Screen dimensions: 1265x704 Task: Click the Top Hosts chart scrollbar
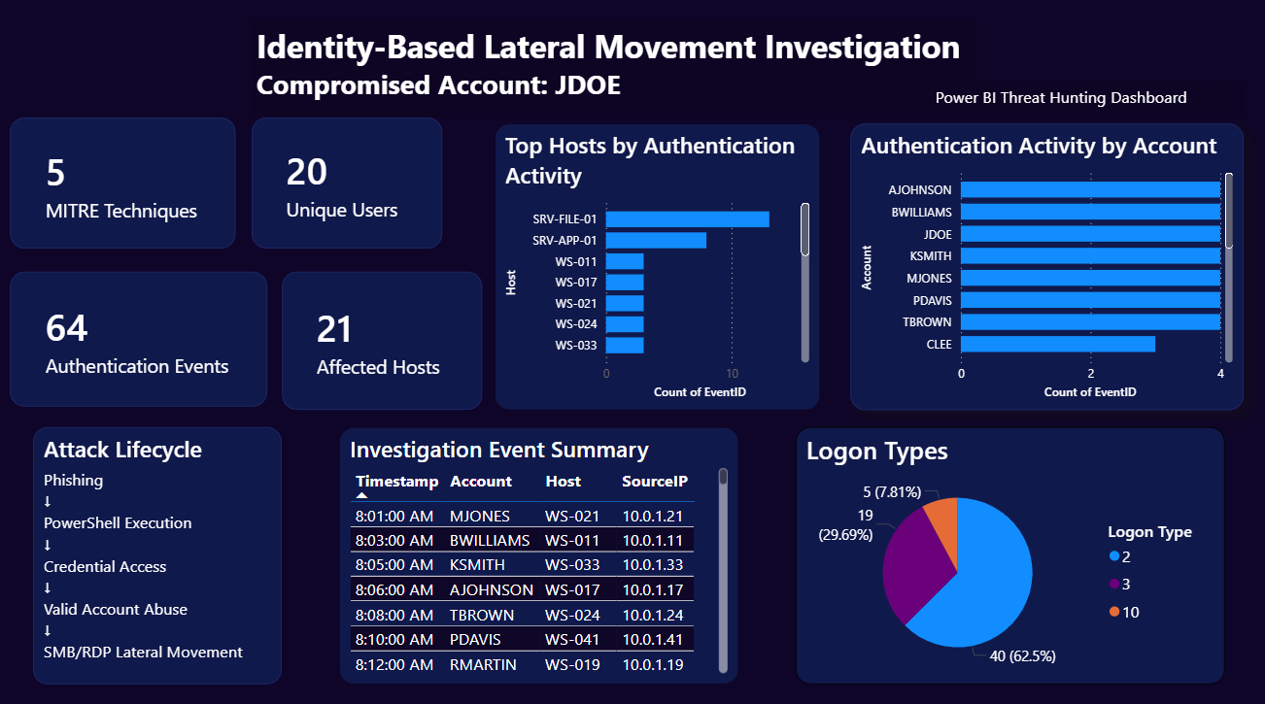pyautogui.click(x=805, y=230)
